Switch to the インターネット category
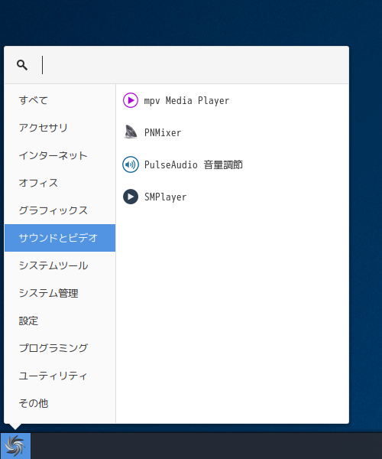Viewport: 382px width, 459px height. point(60,155)
